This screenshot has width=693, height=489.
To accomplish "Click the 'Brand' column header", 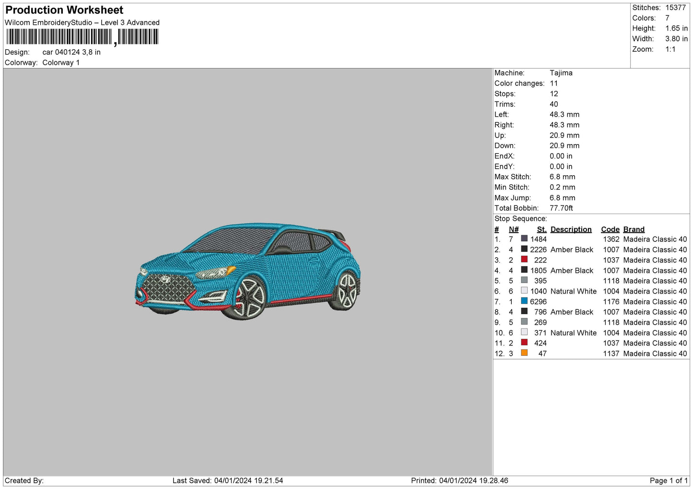I will [634, 229].
